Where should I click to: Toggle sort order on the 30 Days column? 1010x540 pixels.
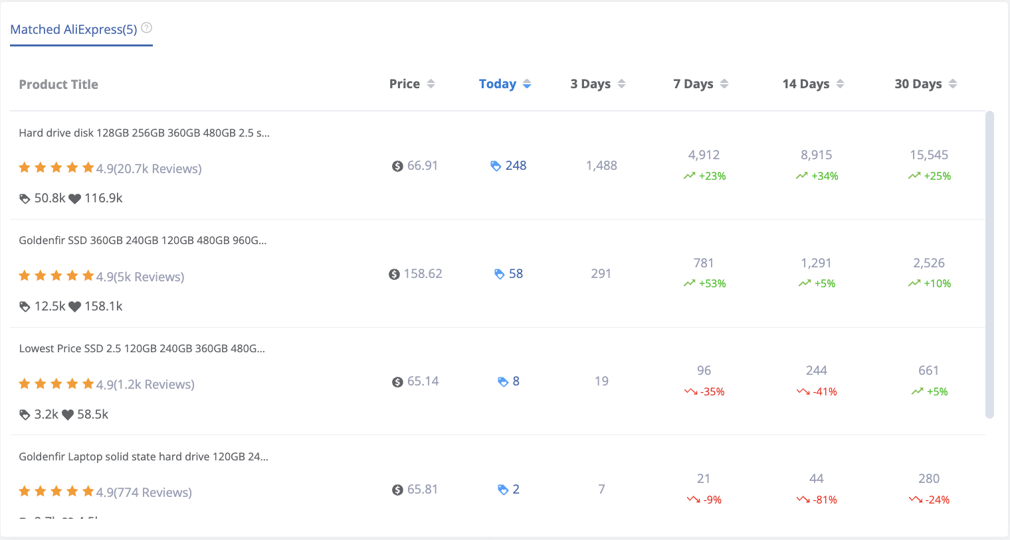[953, 84]
